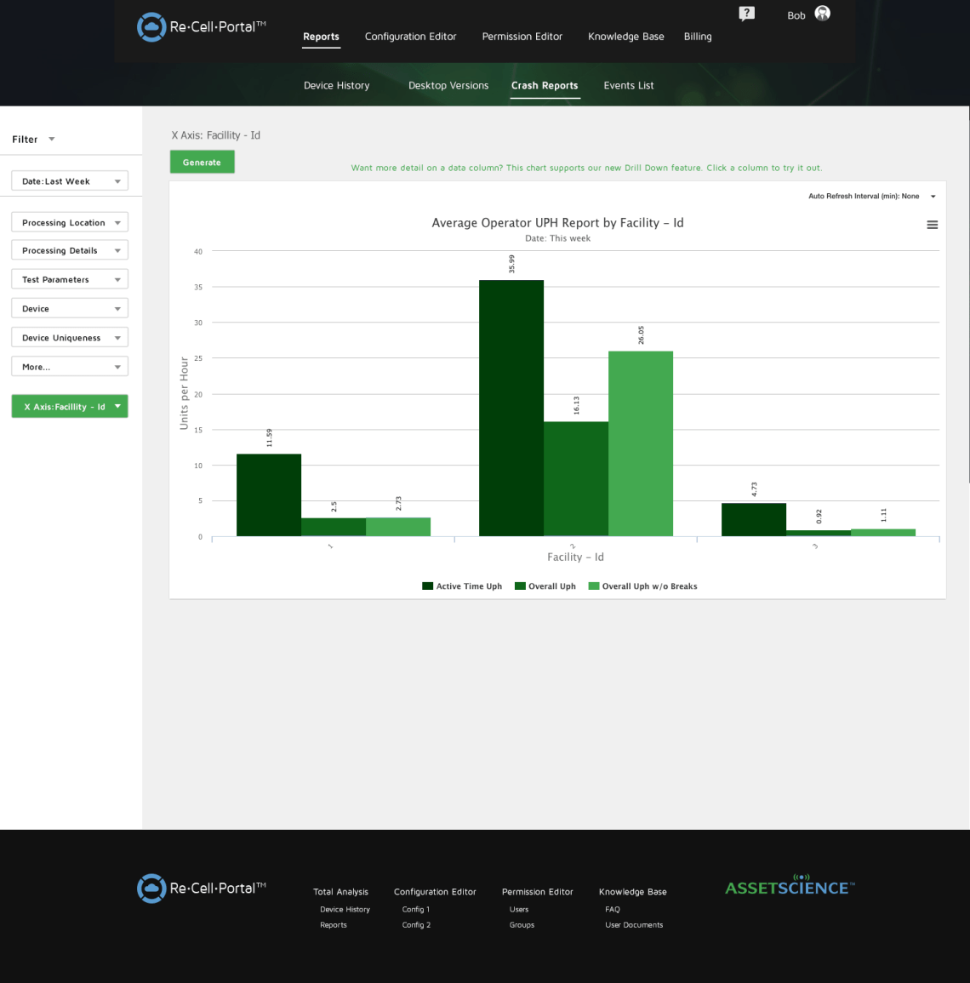
Task: Click the Re-Cell Portal footer logo
Action: (x=202, y=889)
